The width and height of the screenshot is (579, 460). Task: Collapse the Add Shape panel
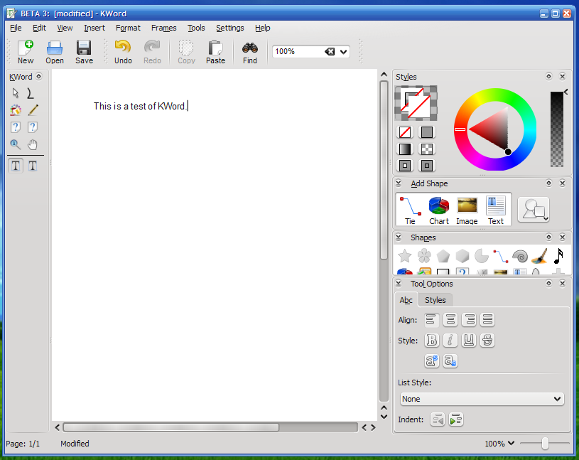click(x=399, y=183)
